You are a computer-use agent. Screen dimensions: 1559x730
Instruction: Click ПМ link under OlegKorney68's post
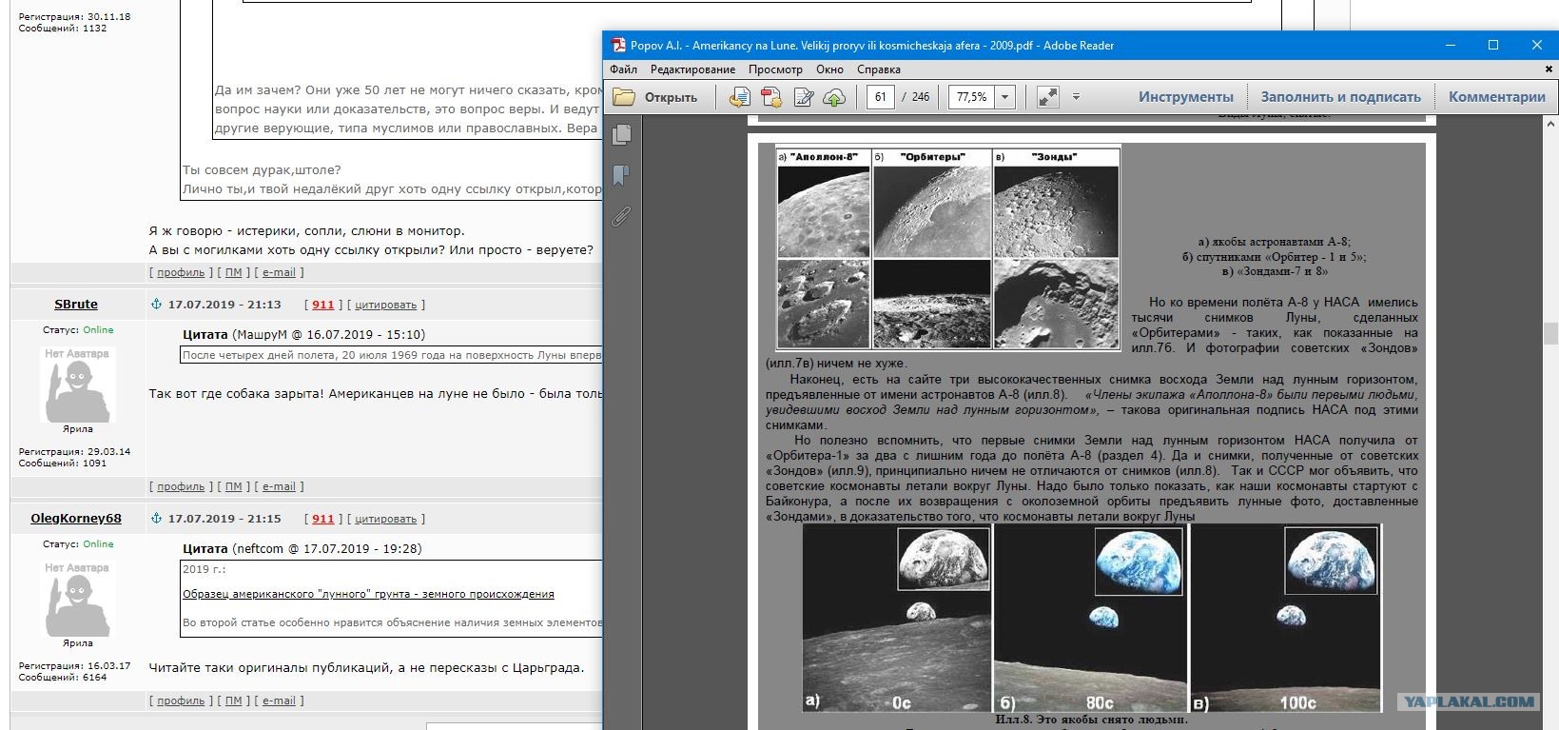click(234, 700)
